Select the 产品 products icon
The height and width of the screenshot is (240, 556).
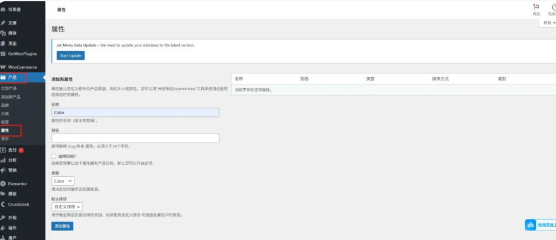(3, 77)
